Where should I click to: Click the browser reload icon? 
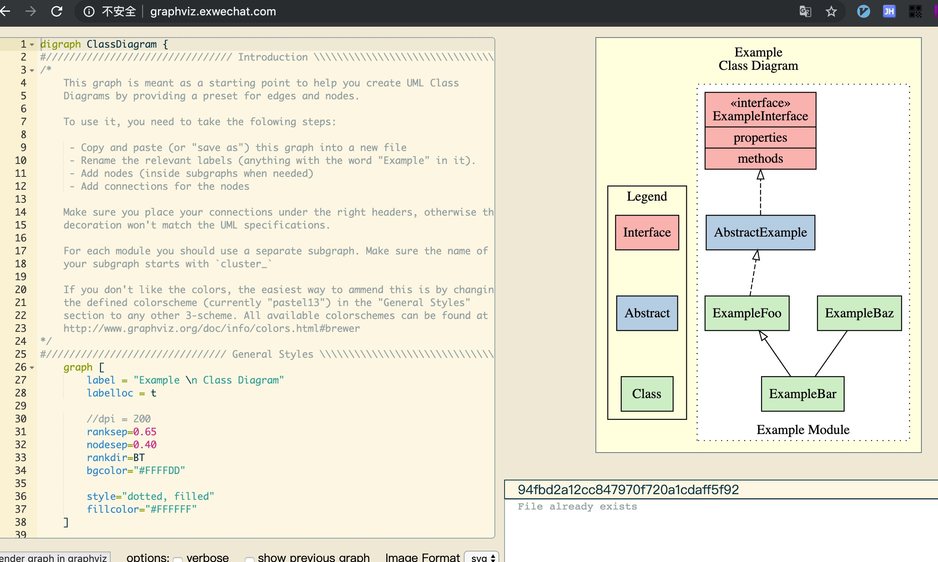point(57,11)
